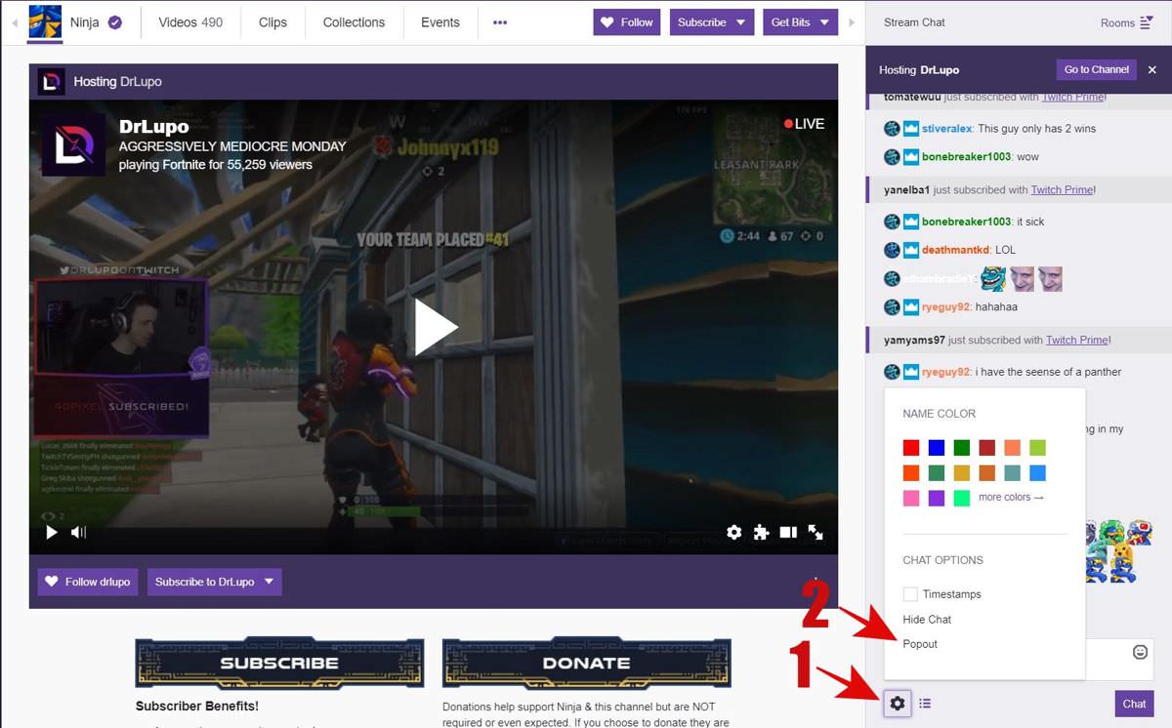Open the Events tab
The width and height of the screenshot is (1172, 728).
tap(440, 22)
